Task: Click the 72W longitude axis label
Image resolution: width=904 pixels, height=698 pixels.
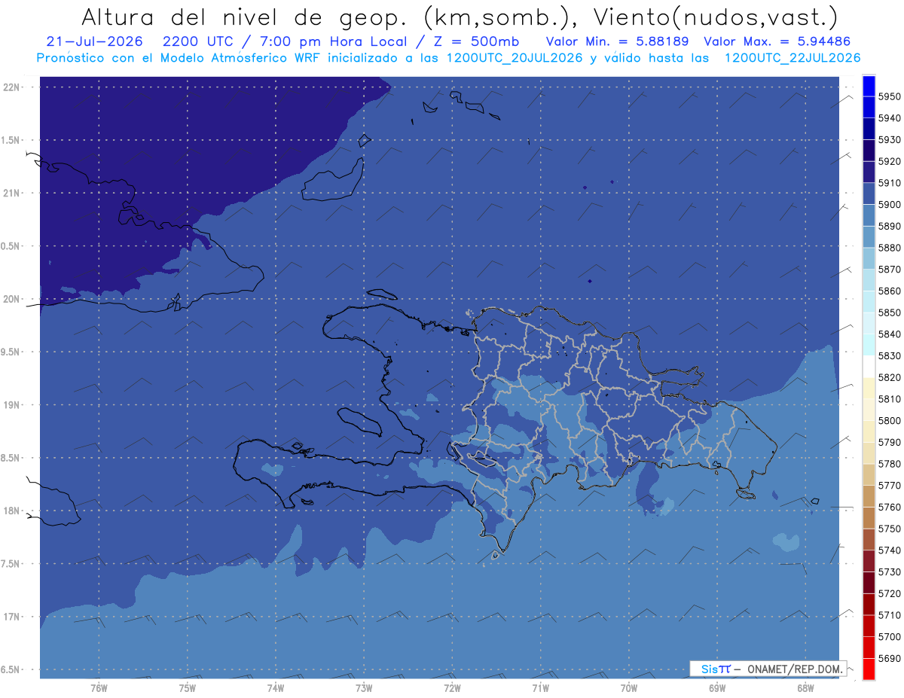Action: (x=453, y=687)
